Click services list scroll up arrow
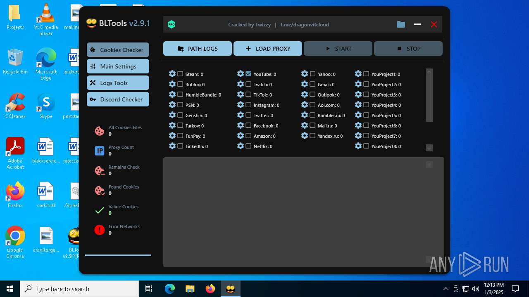Image resolution: width=529 pixels, height=297 pixels. coord(429,72)
